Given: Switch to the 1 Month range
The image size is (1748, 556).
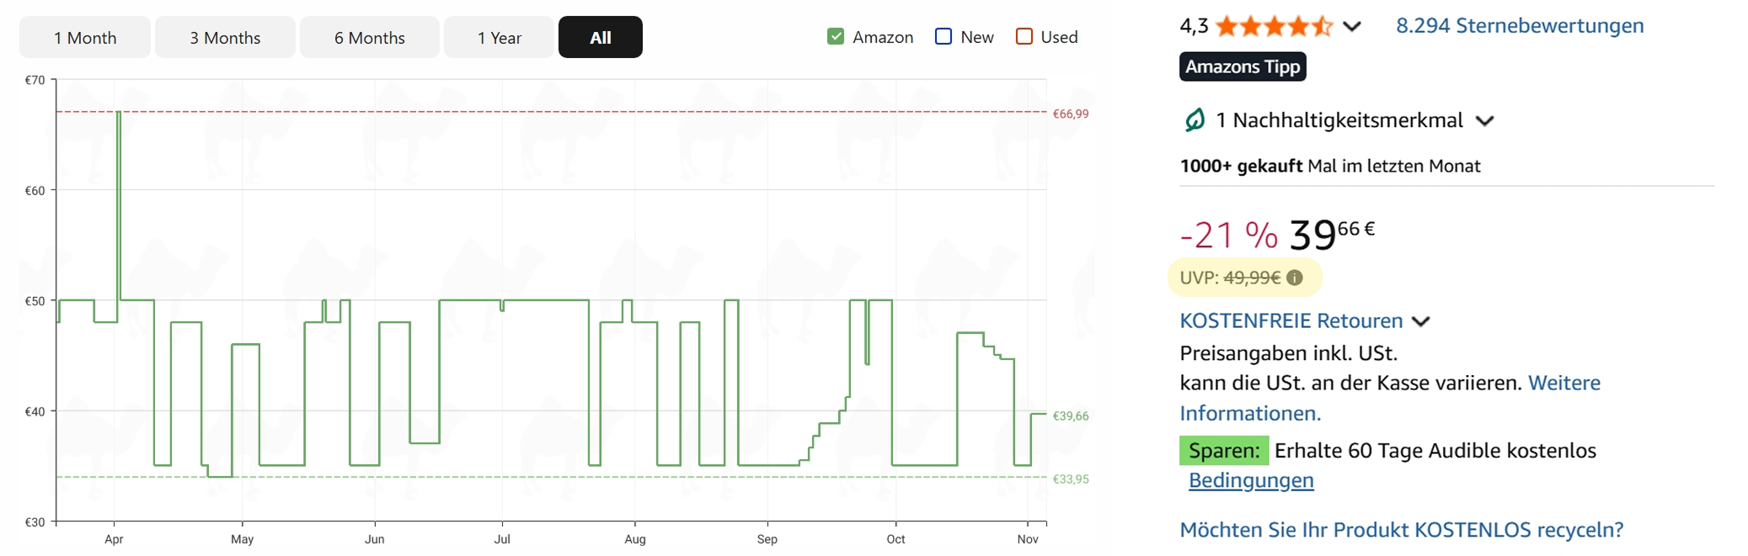Looking at the screenshot, I should pos(85,38).
